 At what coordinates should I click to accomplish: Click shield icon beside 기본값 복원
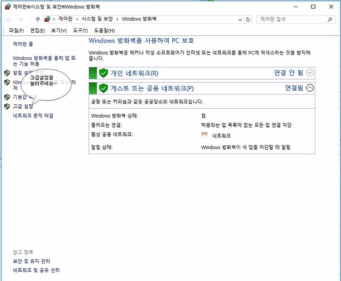(x=7, y=97)
